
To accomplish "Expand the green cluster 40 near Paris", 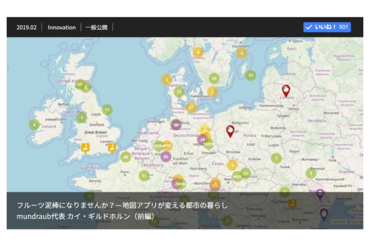I will click(x=125, y=157).
